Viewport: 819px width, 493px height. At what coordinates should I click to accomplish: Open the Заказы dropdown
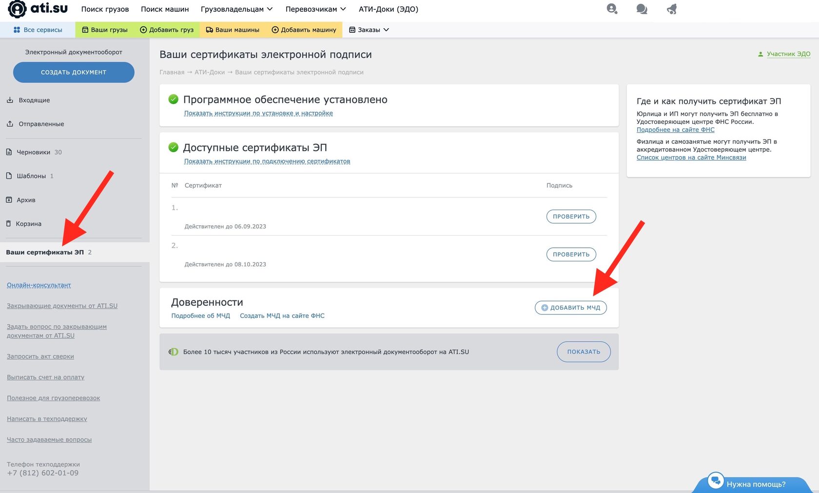pos(369,30)
